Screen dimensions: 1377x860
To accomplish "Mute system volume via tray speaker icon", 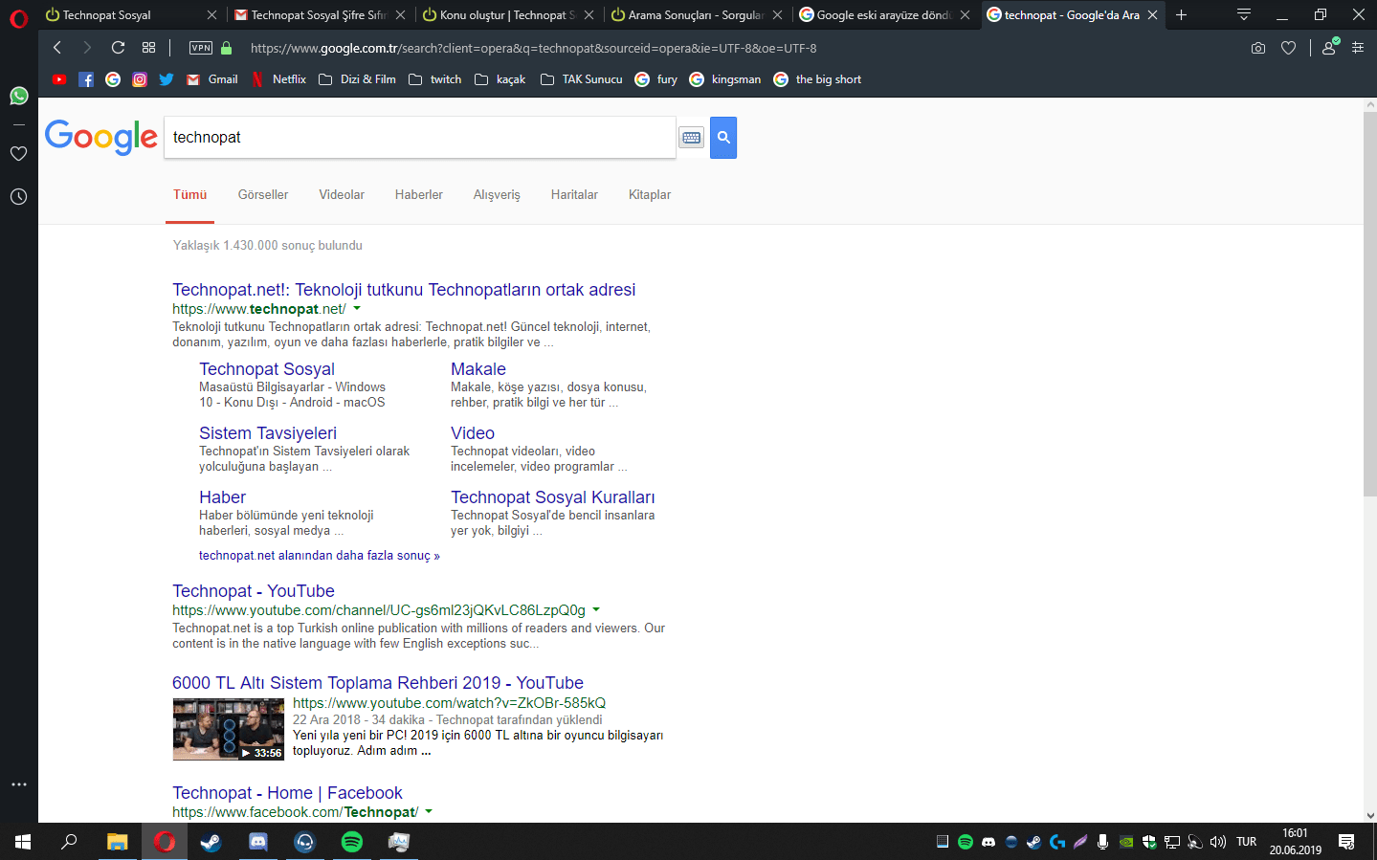I will click(x=1216, y=841).
